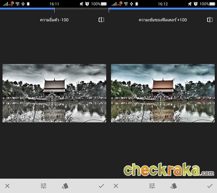Screen dimensions: 217x193
Task: Tap the alarm clock icon in the 16:12 status bar
Action: tap(196, 4)
